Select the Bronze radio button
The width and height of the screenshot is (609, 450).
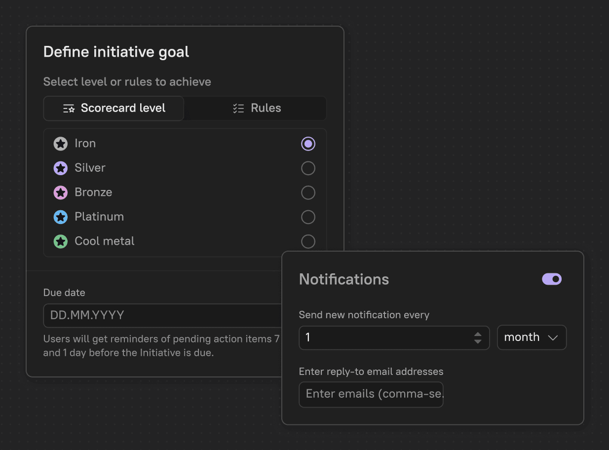[x=308, y=192]
